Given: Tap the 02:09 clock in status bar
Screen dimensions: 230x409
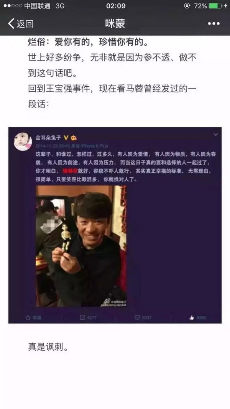Looking at the screenshot, I should (x=116, y=6).
